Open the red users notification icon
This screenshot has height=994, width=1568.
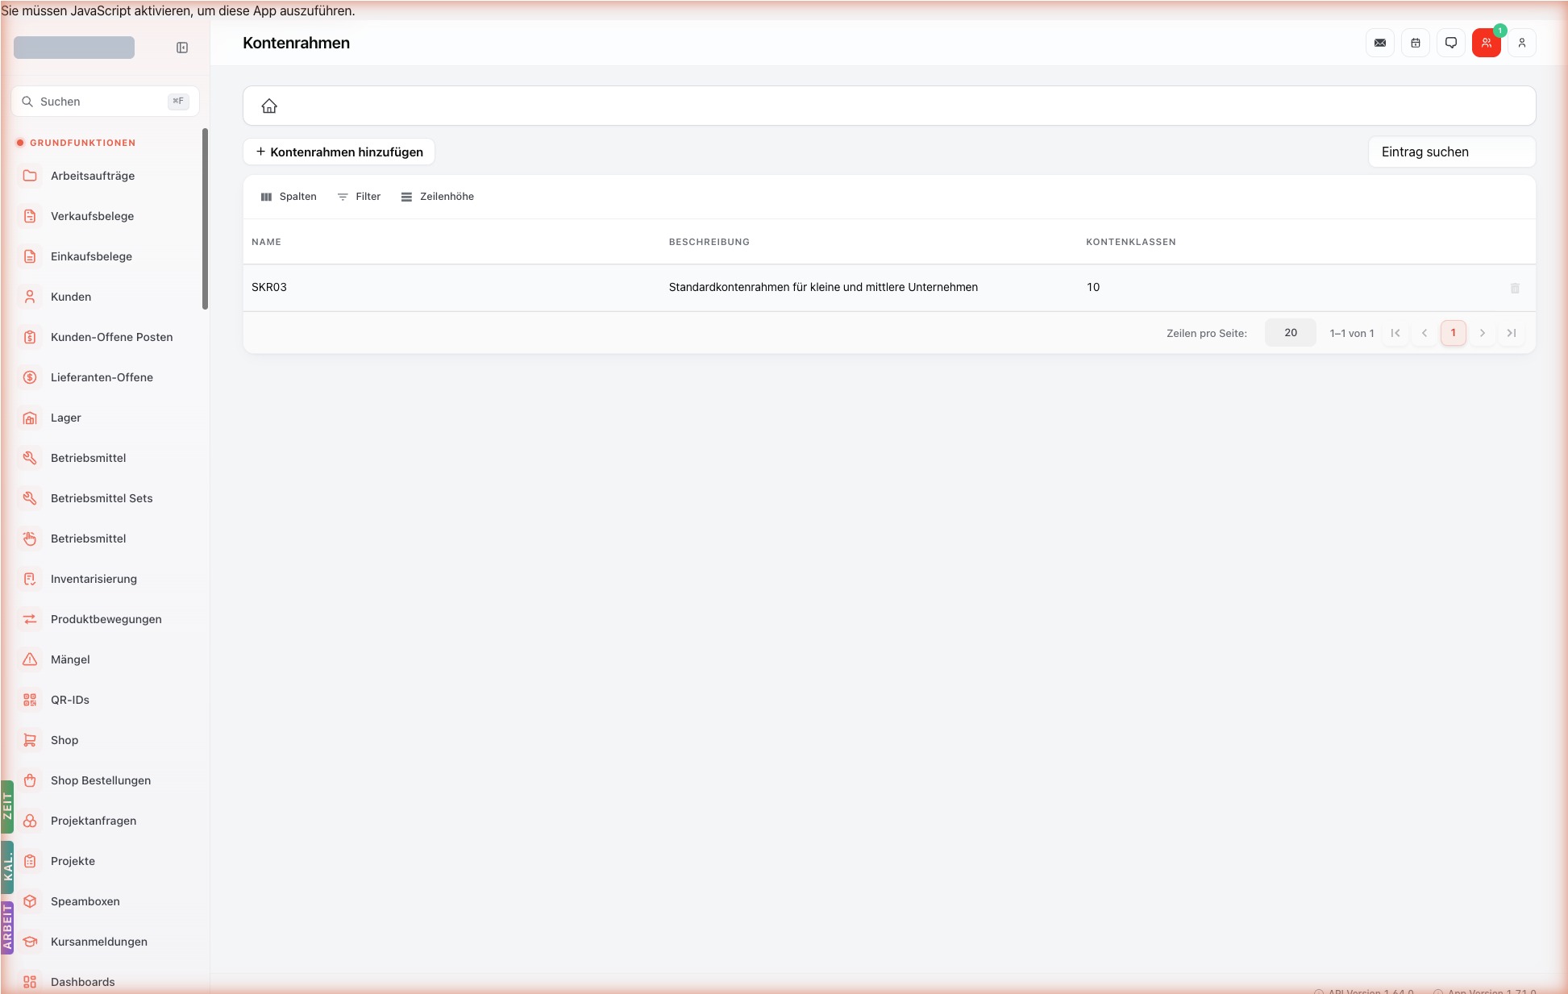[x=1487, y=43]
